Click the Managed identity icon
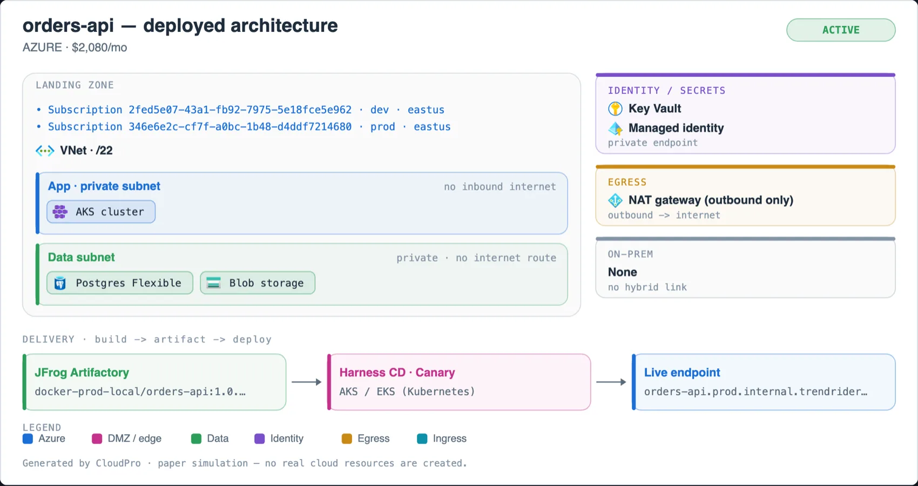 615,129
